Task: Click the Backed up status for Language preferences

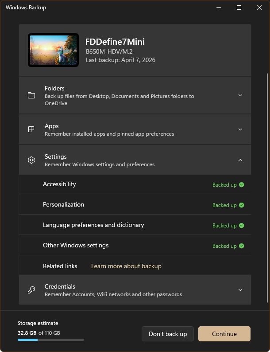Action: tap(224, 226)
